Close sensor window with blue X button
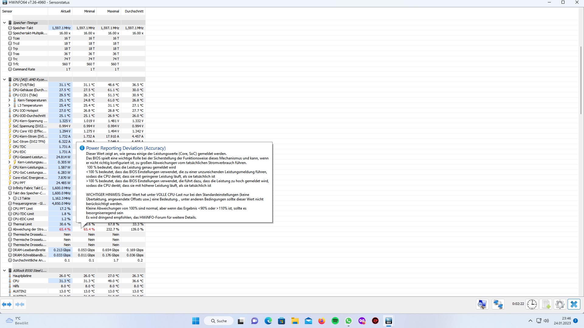The image size is (584, 328). point(574,304)
